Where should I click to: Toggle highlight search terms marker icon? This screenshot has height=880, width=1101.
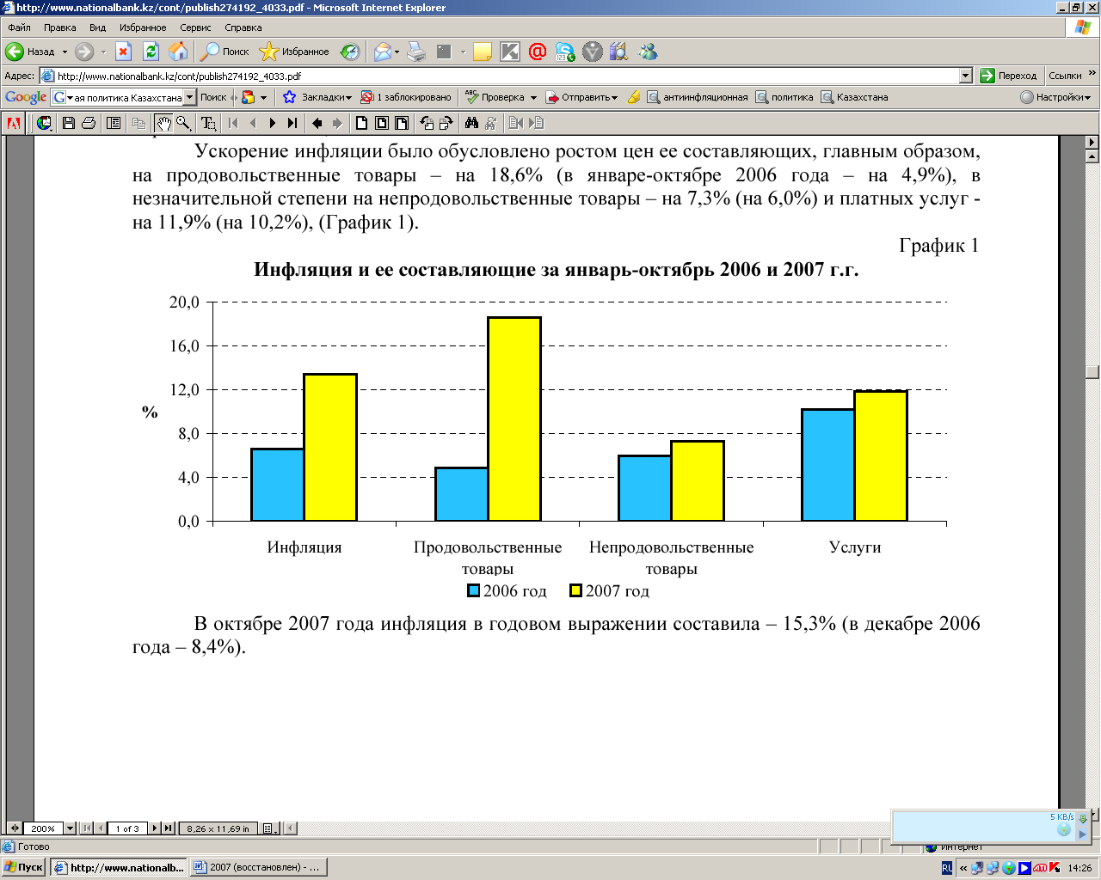pos(633,97)
